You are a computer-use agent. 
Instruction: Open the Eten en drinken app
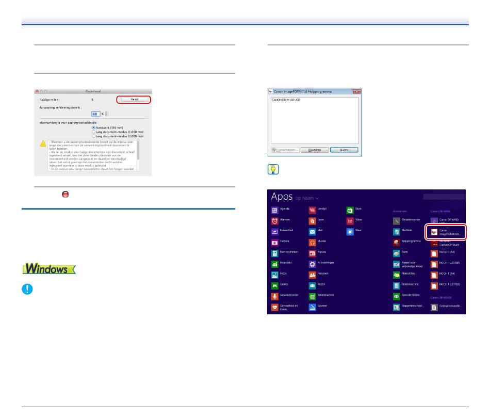point(285,253)
